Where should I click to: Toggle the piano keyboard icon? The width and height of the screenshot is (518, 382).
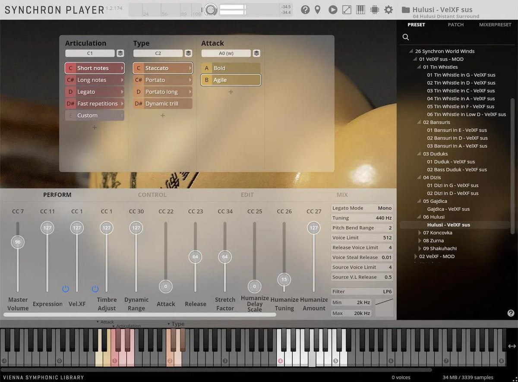pos(360,9)
